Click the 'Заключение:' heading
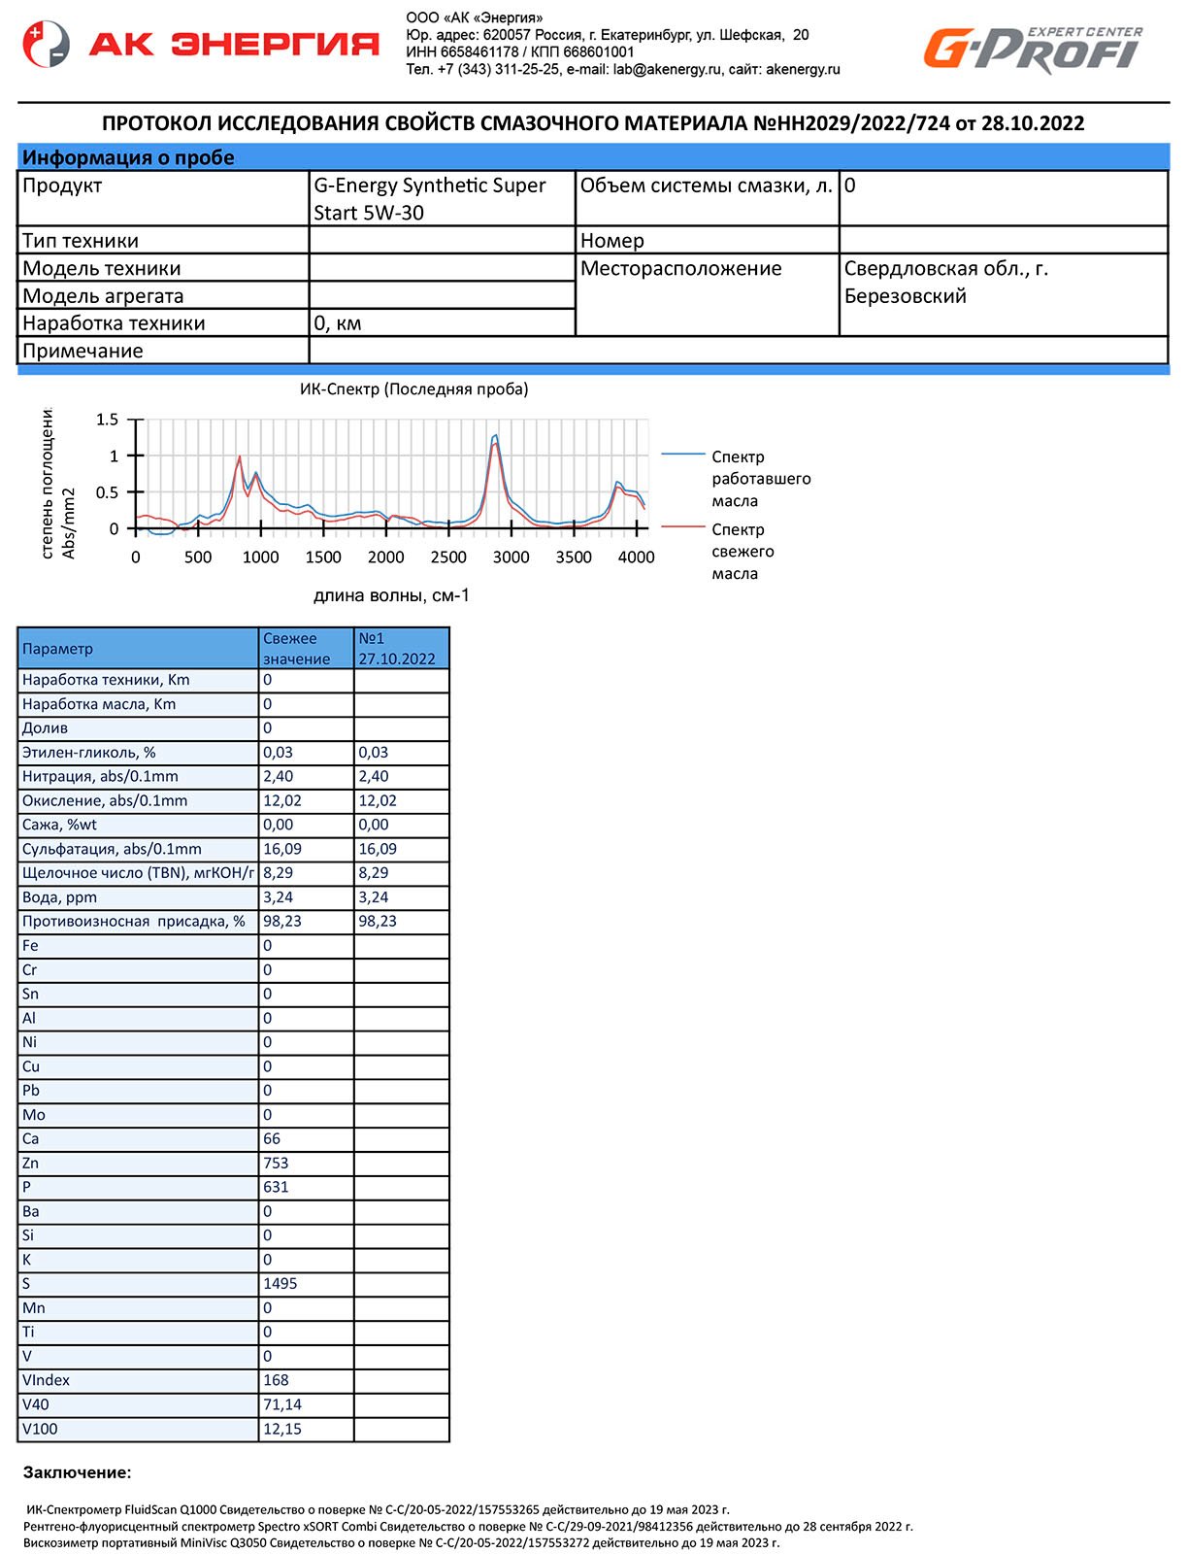 78,1472
